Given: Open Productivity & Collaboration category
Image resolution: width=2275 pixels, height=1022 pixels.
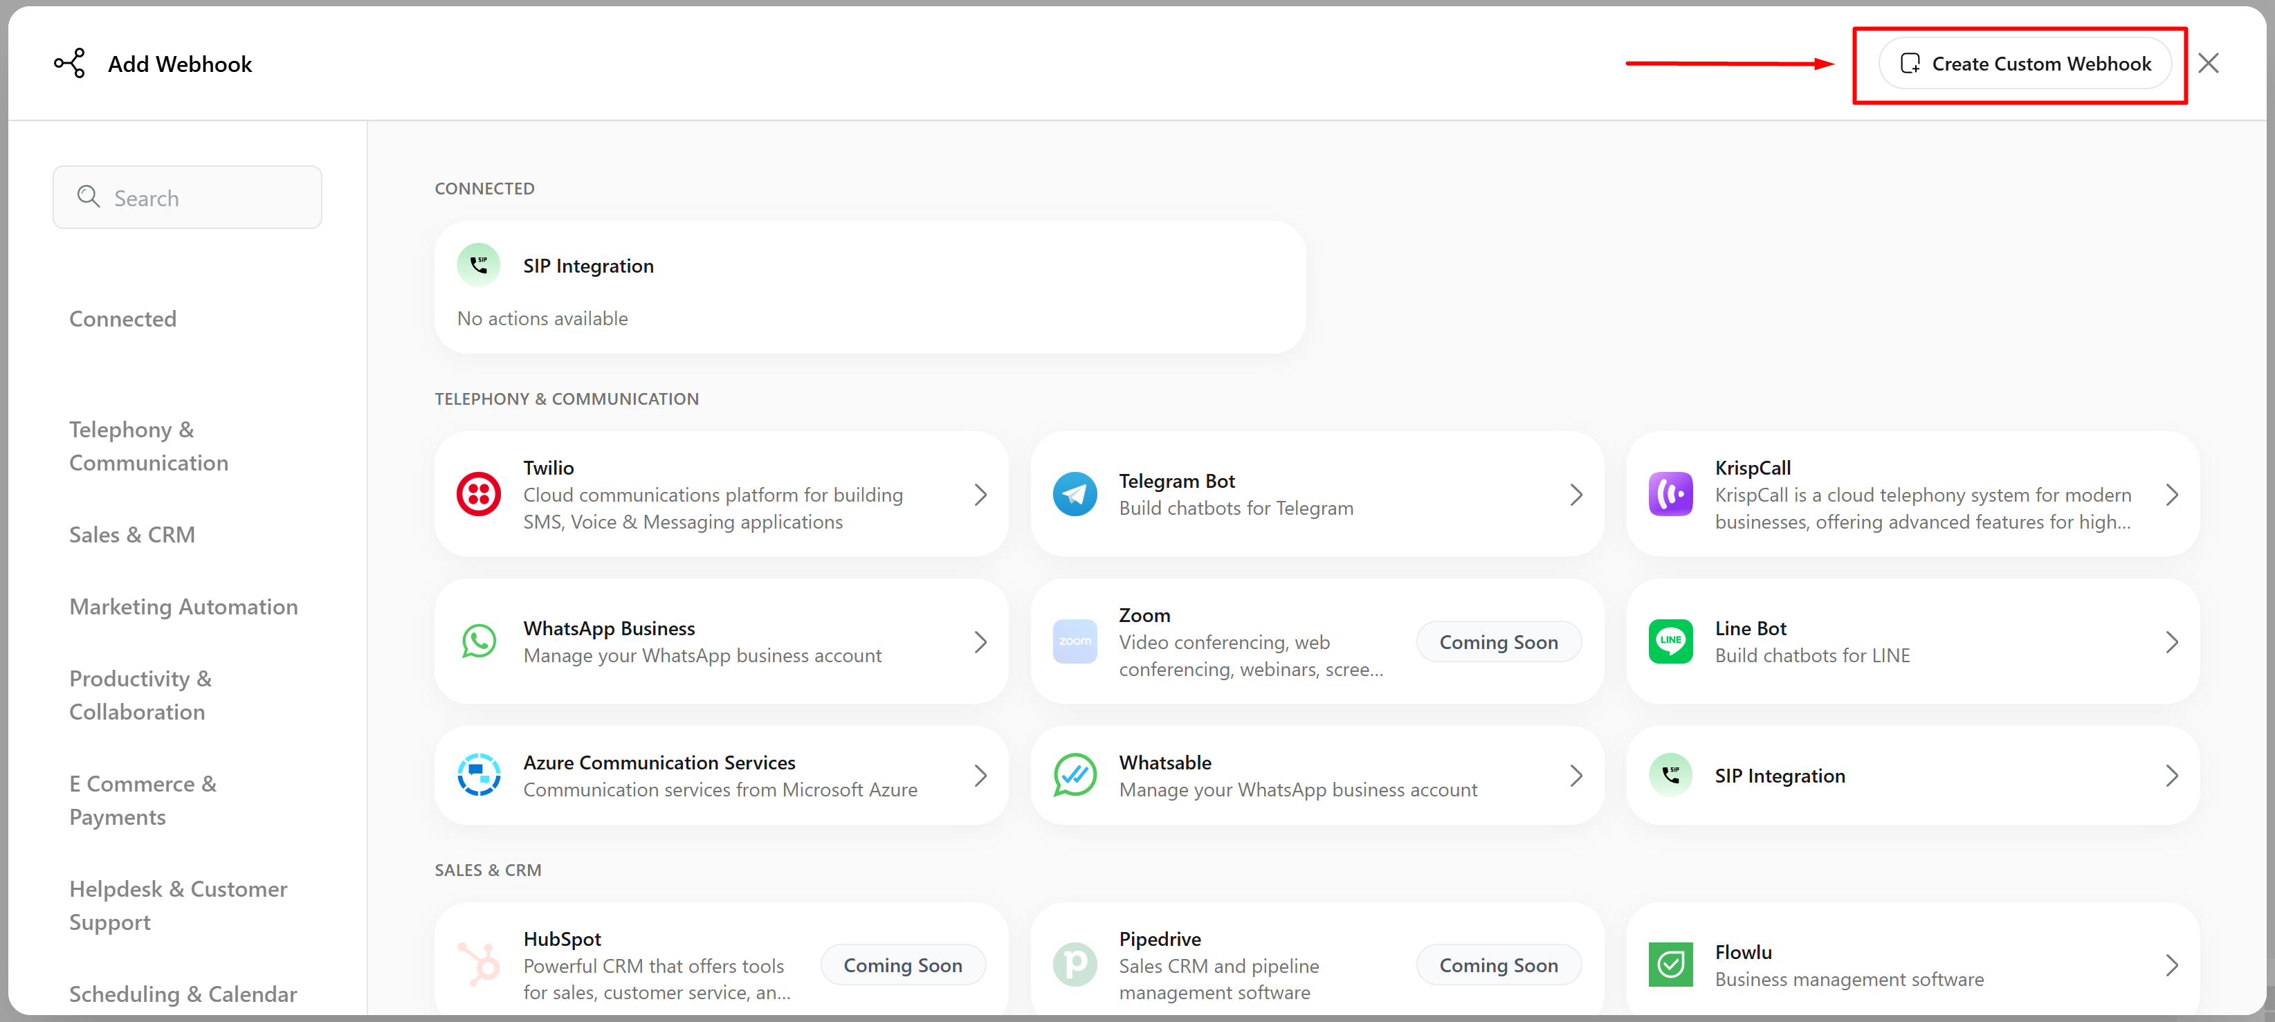Looking at the screenshot, I should point(140,695).
